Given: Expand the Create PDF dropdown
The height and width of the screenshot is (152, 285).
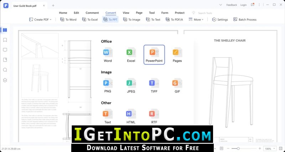Looking at the screenshot, I should click(40, 20).
